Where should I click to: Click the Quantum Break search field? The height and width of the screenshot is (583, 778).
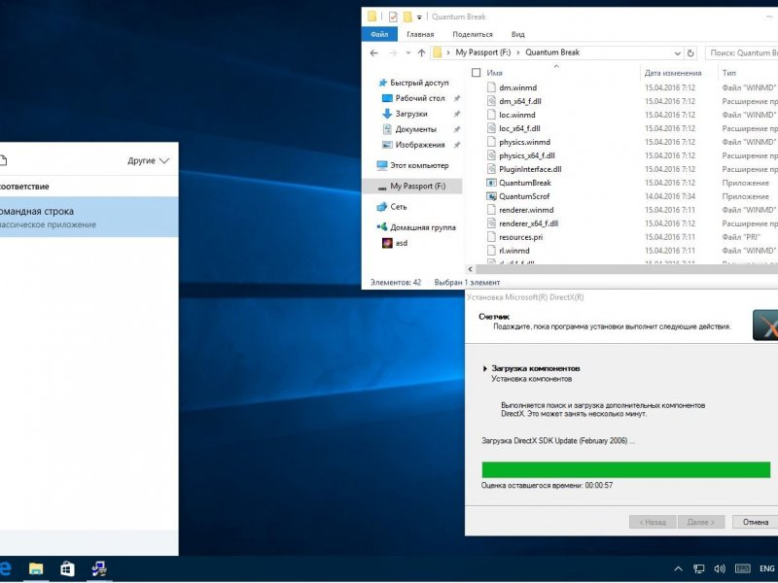tap(741, 52)
